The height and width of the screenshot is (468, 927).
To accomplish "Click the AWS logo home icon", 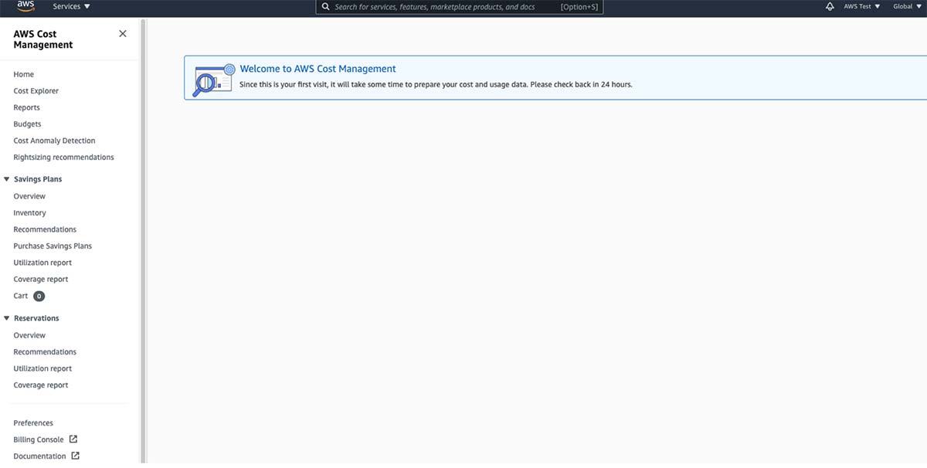I will tap(25, 7).
